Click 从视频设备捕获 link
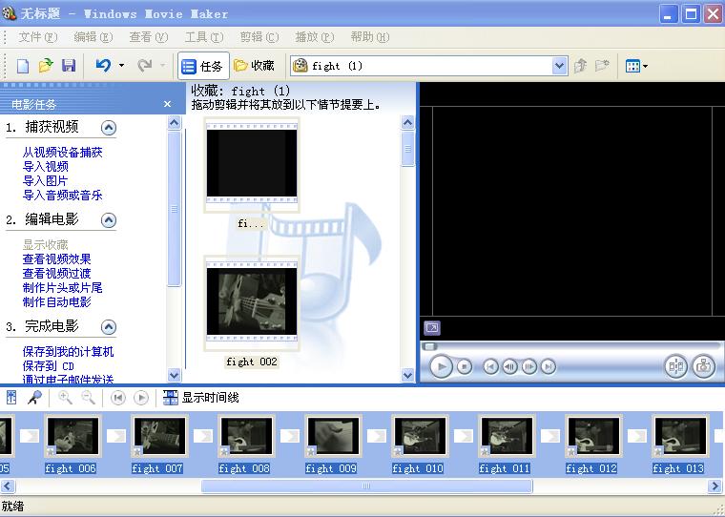 (62, 152)
